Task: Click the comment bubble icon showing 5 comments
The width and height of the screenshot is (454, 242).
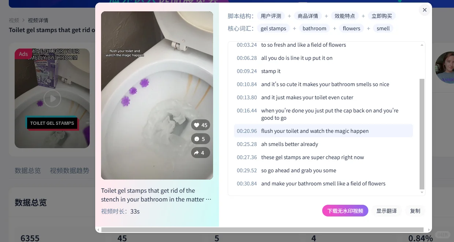Action: pos(201,139)
